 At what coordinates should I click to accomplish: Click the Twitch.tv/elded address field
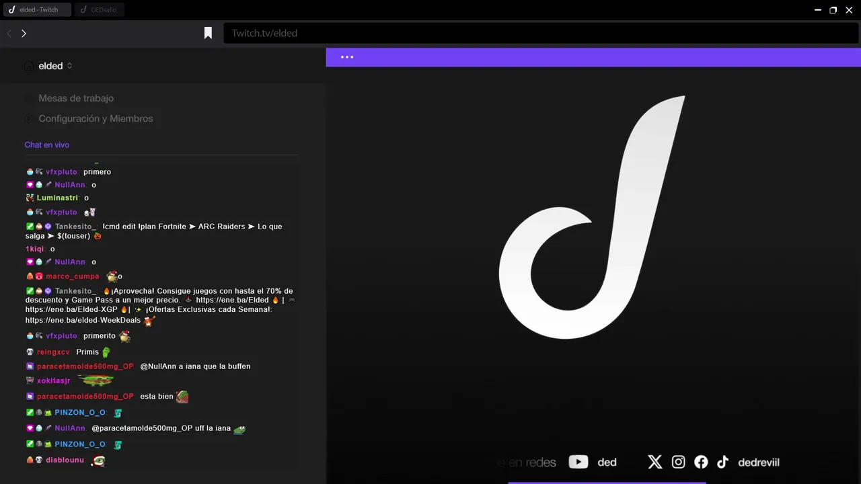point(541,33)
